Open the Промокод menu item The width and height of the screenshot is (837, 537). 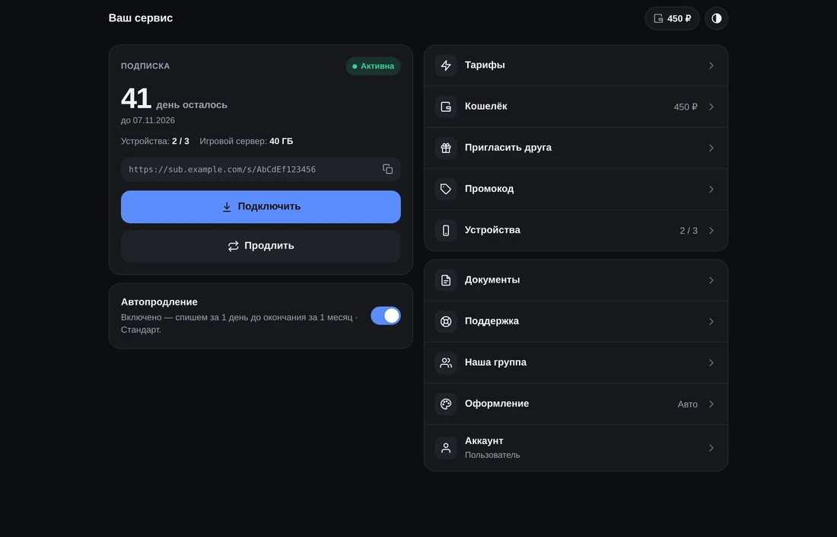[x=576, y=189]
